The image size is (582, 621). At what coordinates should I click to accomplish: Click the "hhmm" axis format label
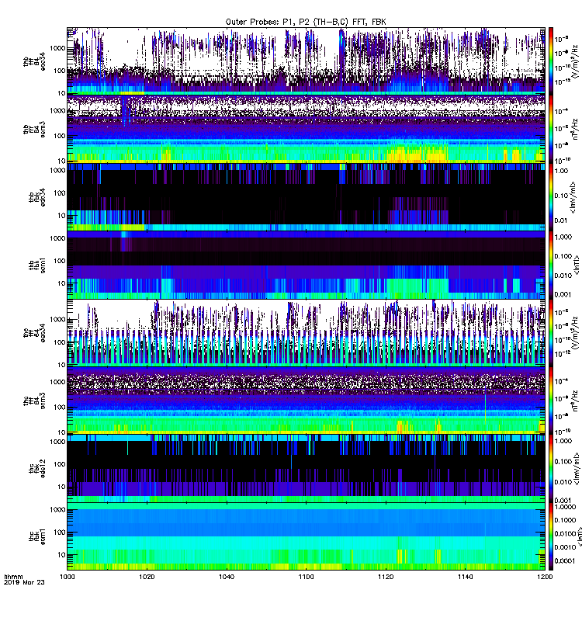coord(13,577)
